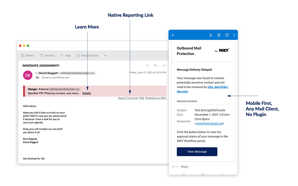Click the Friday, June 11, 2021 timestamp
298x186 pixels.
point(148,73)
